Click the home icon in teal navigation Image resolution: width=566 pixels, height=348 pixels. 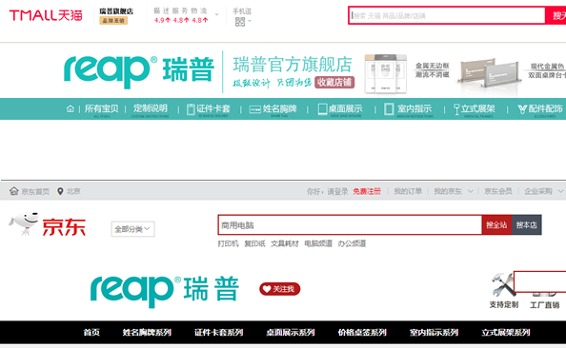pos(71,108)
